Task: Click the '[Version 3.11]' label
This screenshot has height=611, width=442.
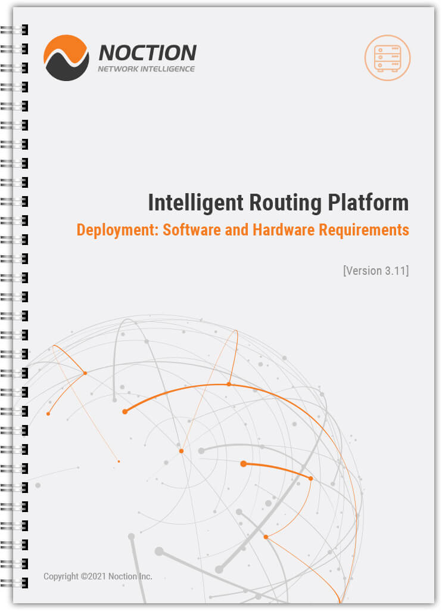Action: (x=376, y=271)
